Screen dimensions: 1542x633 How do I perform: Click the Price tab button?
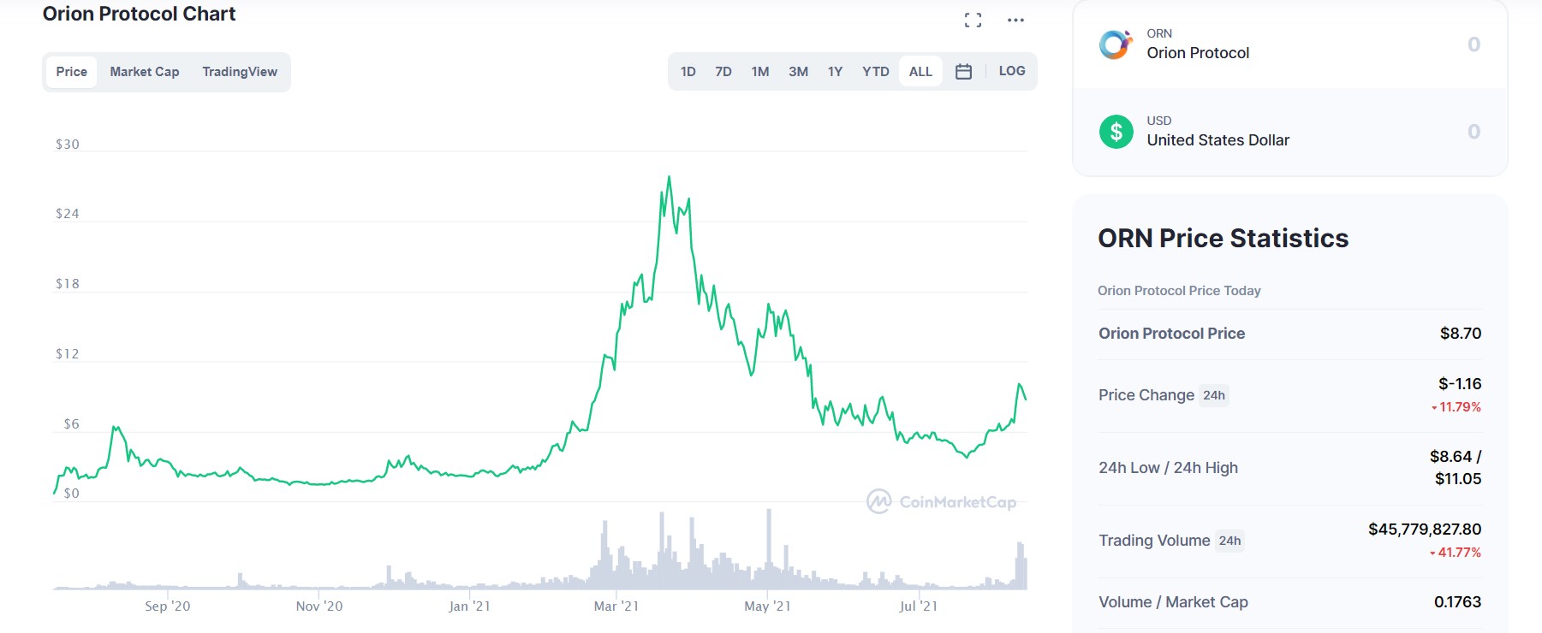71,72
